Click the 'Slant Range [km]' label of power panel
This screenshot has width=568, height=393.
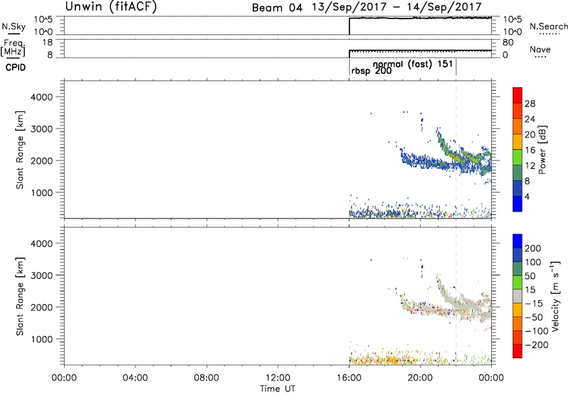pos(20,150)
